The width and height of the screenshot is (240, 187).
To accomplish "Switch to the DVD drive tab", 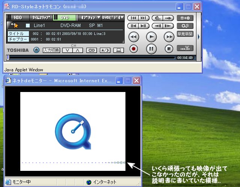I will click(x=65, y=18).
